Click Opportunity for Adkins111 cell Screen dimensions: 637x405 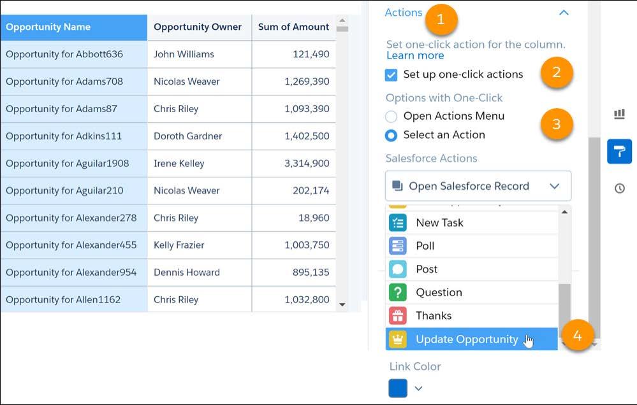point(73,136)
